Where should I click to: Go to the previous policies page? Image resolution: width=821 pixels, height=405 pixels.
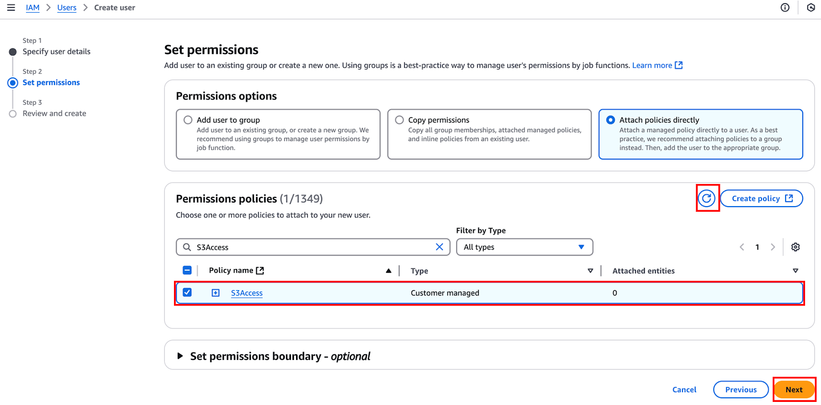(741, 247)
